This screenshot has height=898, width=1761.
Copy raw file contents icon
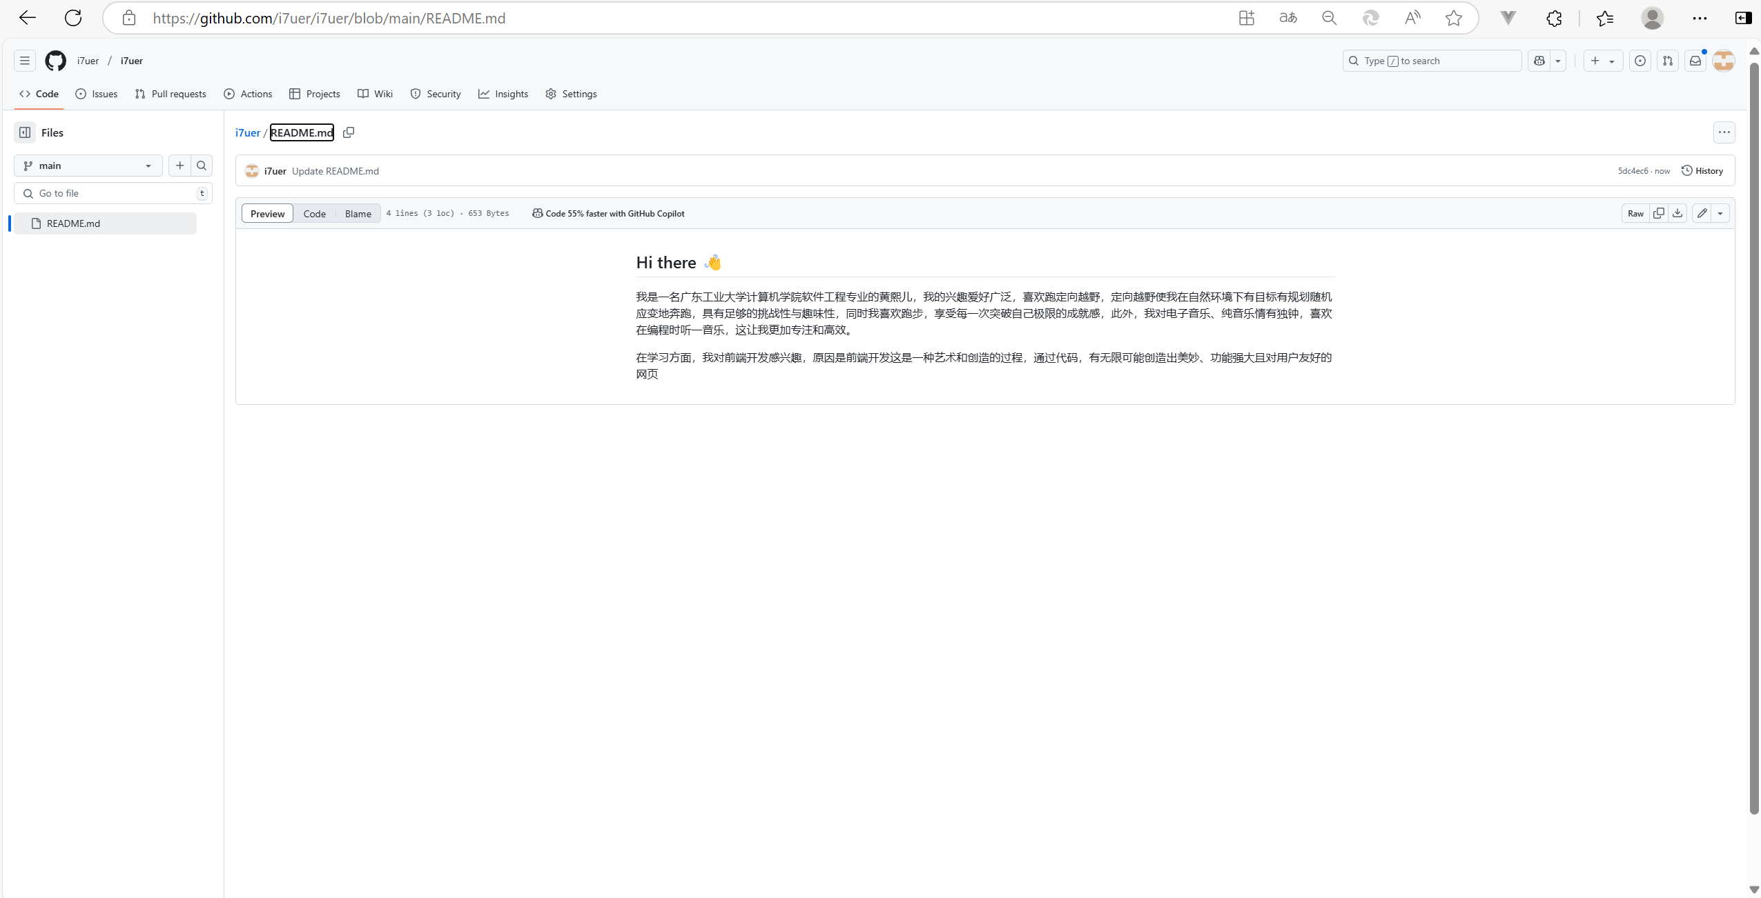click(1659, 213)
